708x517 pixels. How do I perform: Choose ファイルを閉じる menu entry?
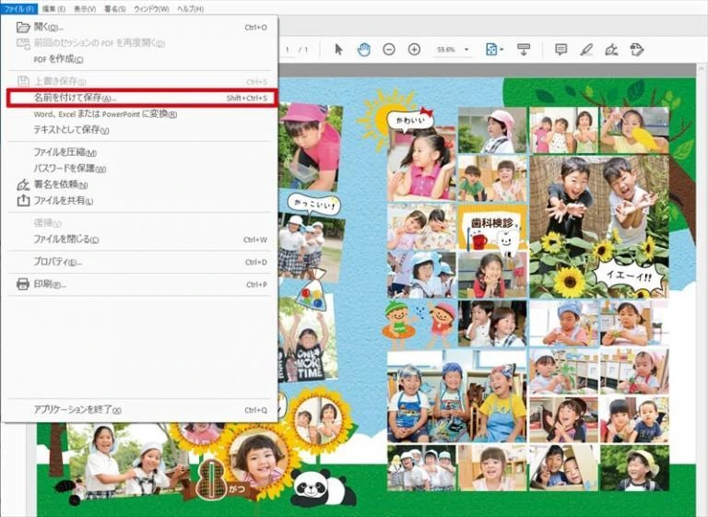(x=141, y=240)
